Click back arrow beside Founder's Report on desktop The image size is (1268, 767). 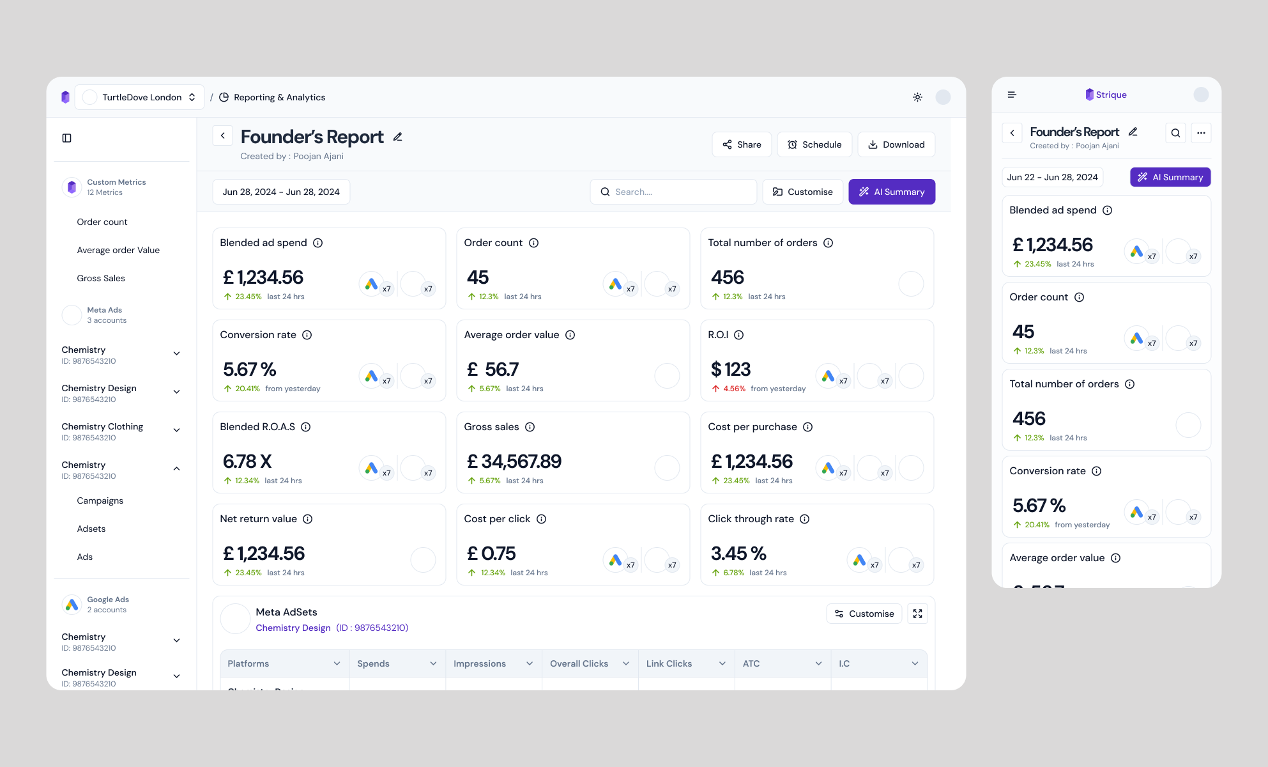(223, 136)
